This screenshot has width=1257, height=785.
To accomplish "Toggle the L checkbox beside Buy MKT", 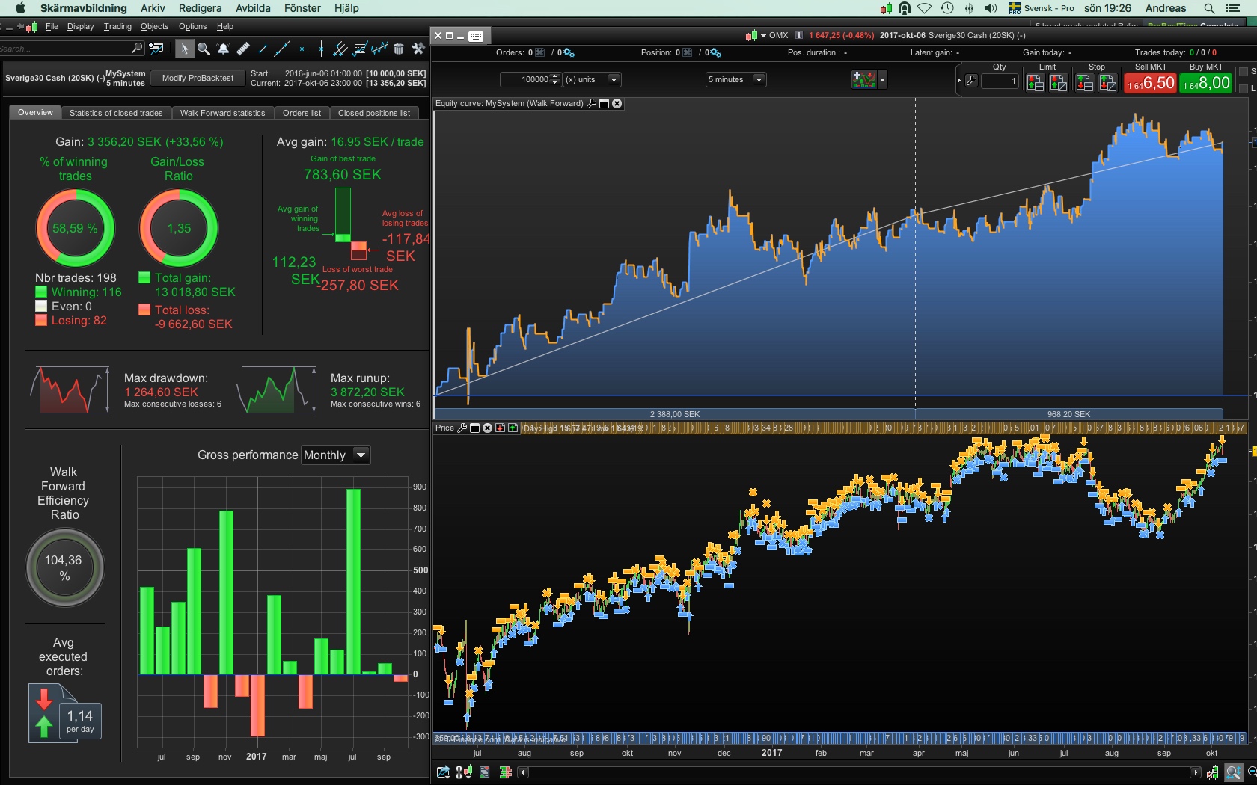I will pyautogui.click(x=1244, y=88).
